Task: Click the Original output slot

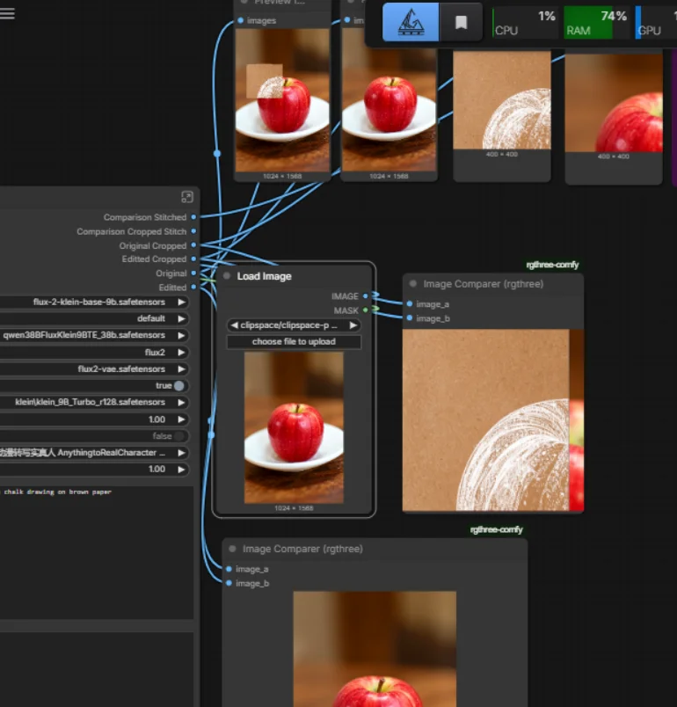Action: pos(193,273)
